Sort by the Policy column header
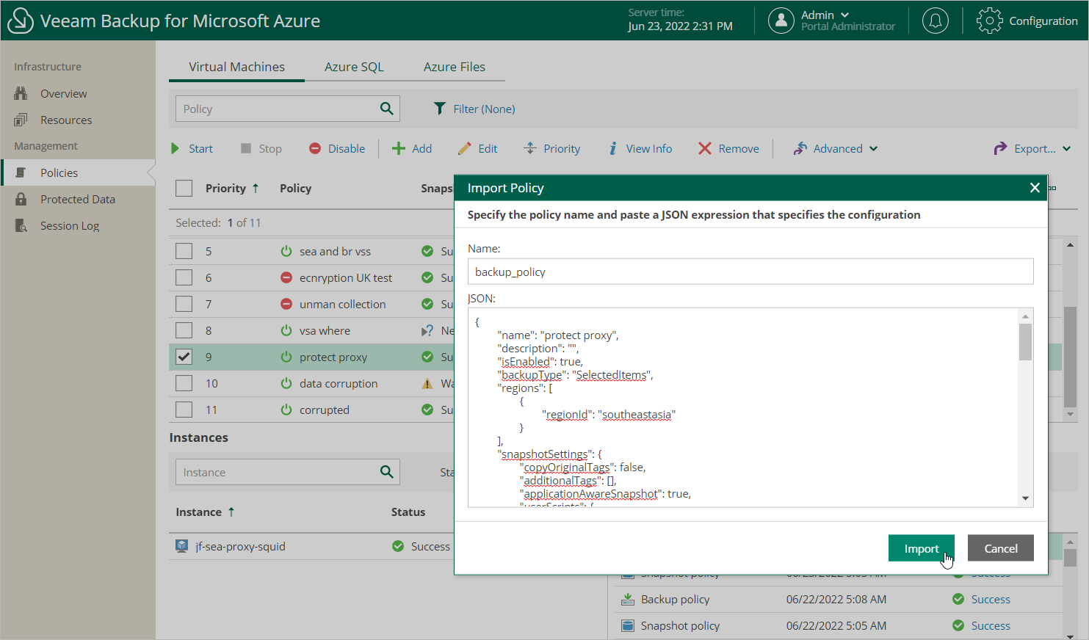 tap(295, 189)
